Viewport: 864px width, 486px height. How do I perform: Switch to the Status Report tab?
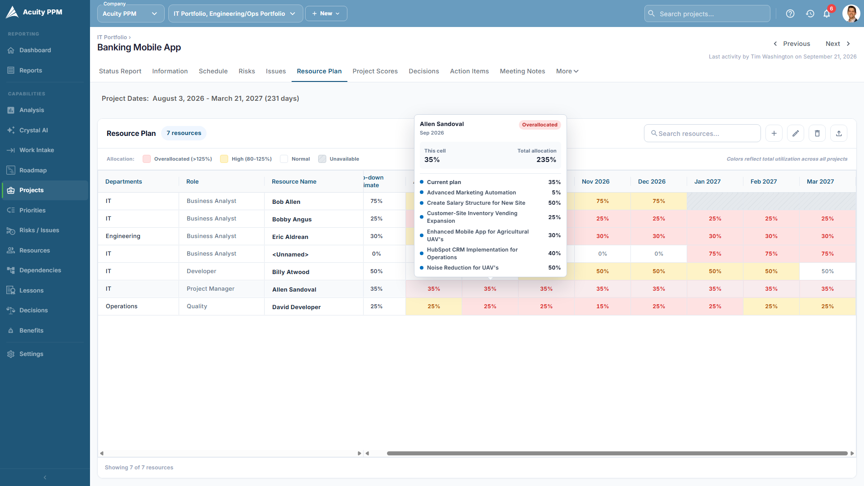(x=120, y=71)
